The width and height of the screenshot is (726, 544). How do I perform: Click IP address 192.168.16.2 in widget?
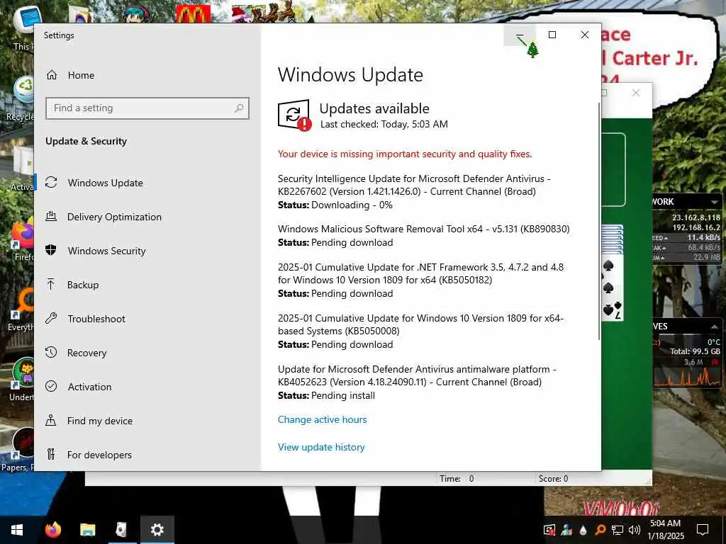pyautogui.click(x=696, y=227)
